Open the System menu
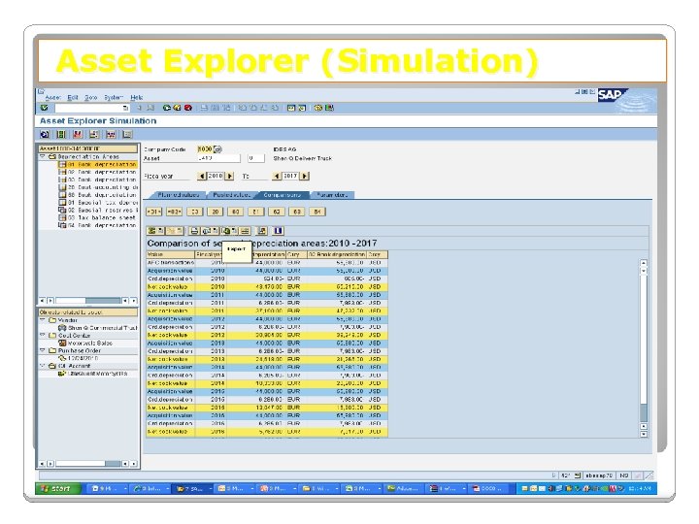The height and width of the screenshot is (524, 699). tap(114, 98)
